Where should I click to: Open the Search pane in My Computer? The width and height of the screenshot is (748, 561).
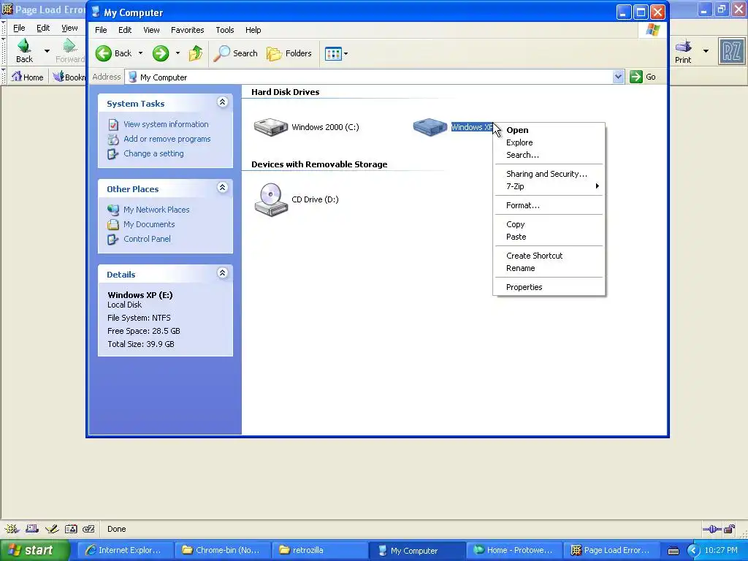coord(236,53)
